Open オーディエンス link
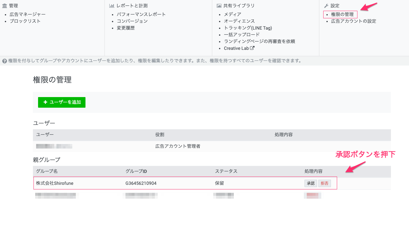 tap(239, 21)
